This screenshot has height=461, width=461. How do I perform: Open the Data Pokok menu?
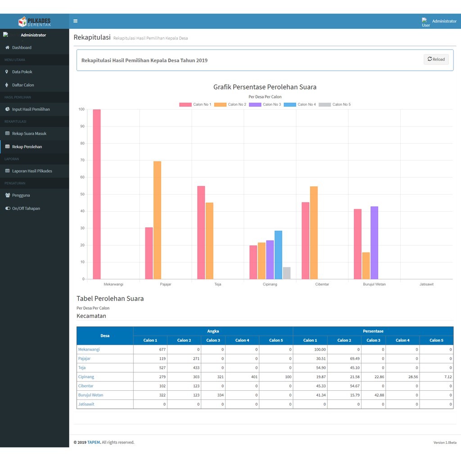click(x=35, y=72)
